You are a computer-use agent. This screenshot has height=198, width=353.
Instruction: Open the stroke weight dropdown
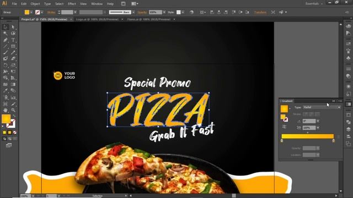coord(75,12)
